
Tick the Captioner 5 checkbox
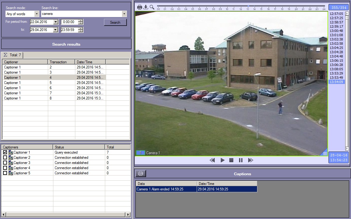click(x=5, y=173)
